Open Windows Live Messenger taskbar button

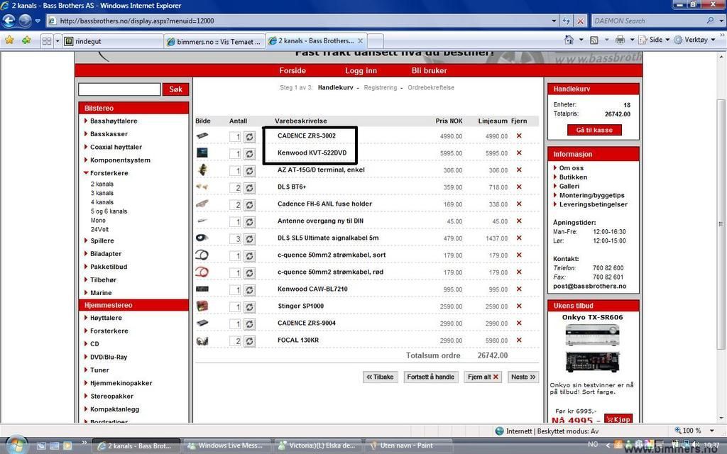226,445
